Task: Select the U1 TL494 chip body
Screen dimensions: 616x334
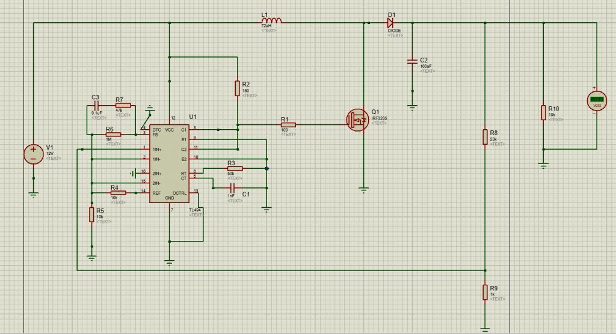Action: (169, 163)
